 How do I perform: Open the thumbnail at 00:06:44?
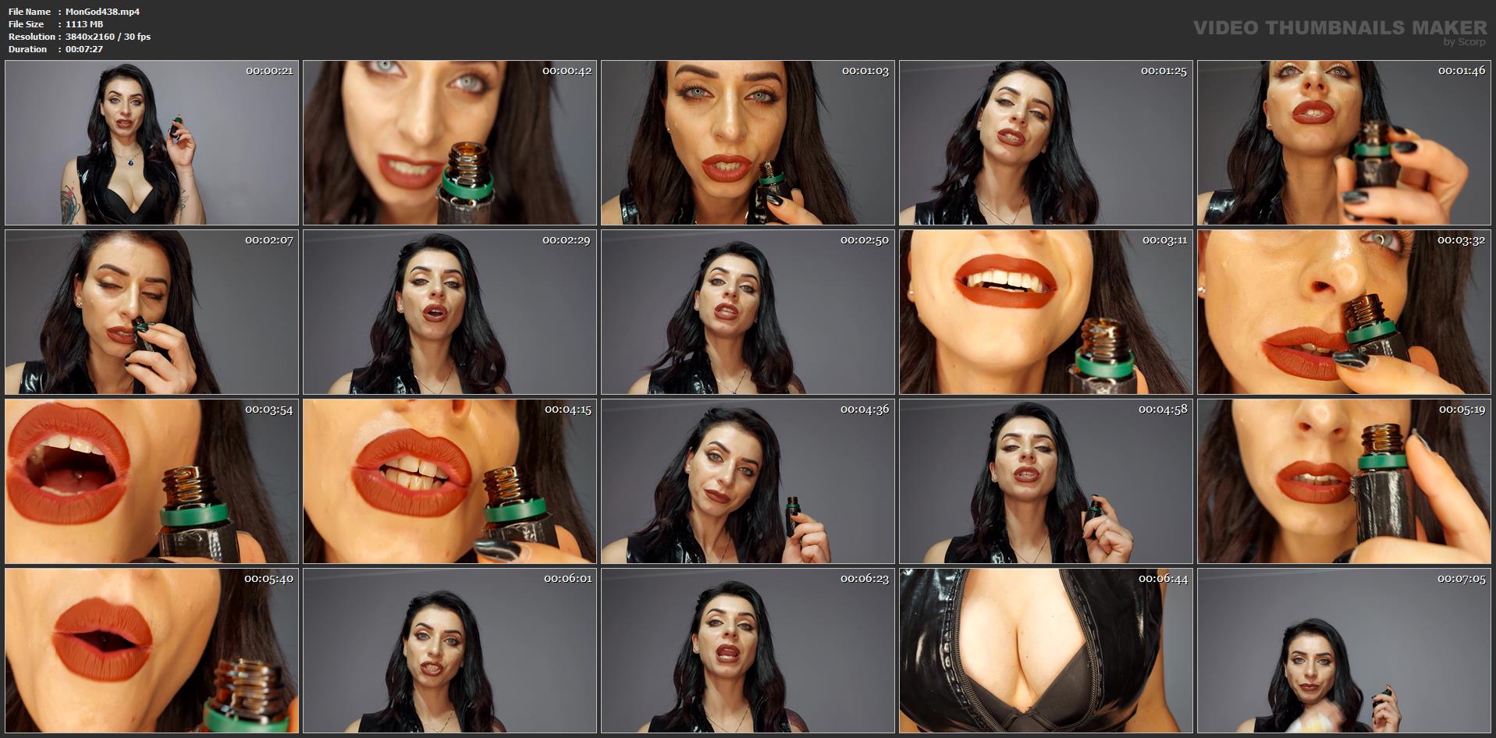pyautogui.click(x=1046, y=651)
